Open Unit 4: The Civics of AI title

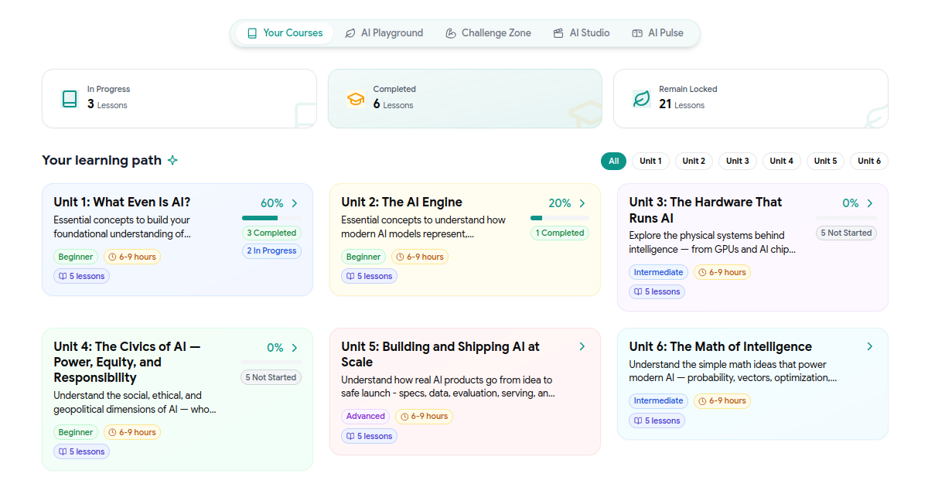pyautogui.click(x=127, y=362)
